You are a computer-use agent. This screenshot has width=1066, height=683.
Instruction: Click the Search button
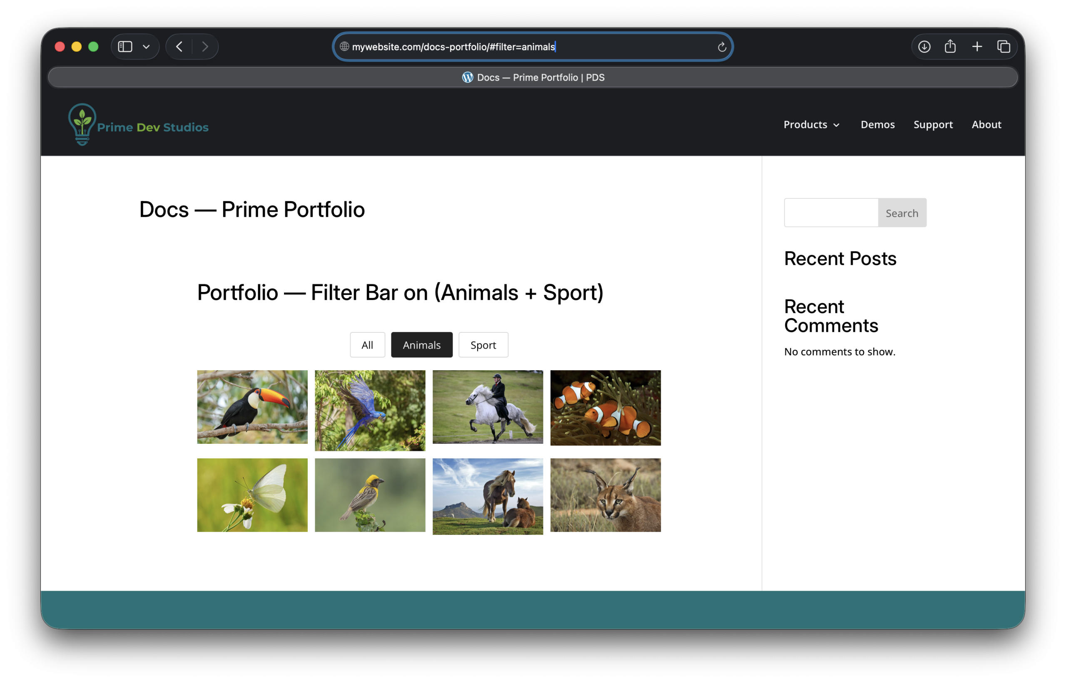click(x=902, y=213)
